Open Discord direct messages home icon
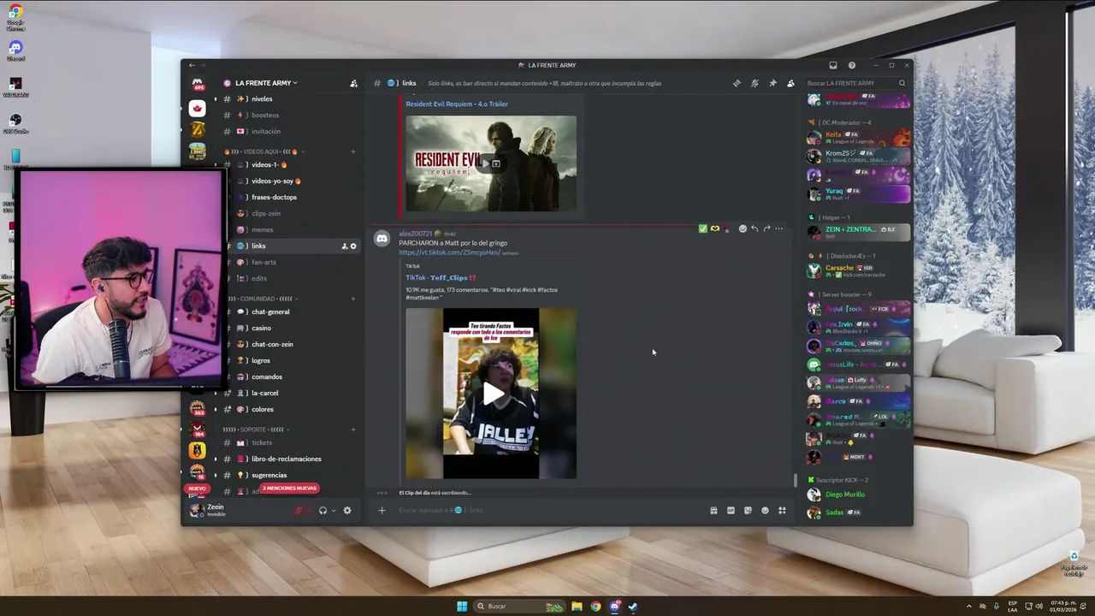The height and width of the screenshot is (616, 1095). [x=198, y=84]
